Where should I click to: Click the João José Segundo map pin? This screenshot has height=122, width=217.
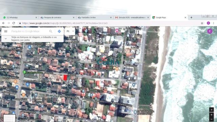click(x=27, y=66)
